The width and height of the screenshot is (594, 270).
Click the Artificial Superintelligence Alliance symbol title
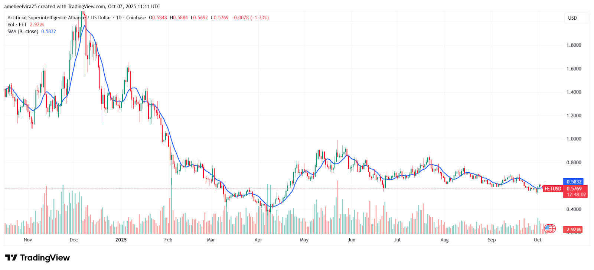(x=46, y=17)
